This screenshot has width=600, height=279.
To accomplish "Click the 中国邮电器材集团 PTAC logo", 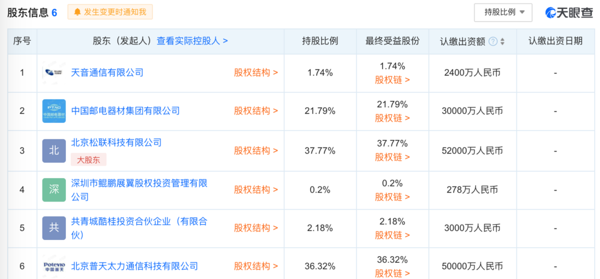I will 54,111.
